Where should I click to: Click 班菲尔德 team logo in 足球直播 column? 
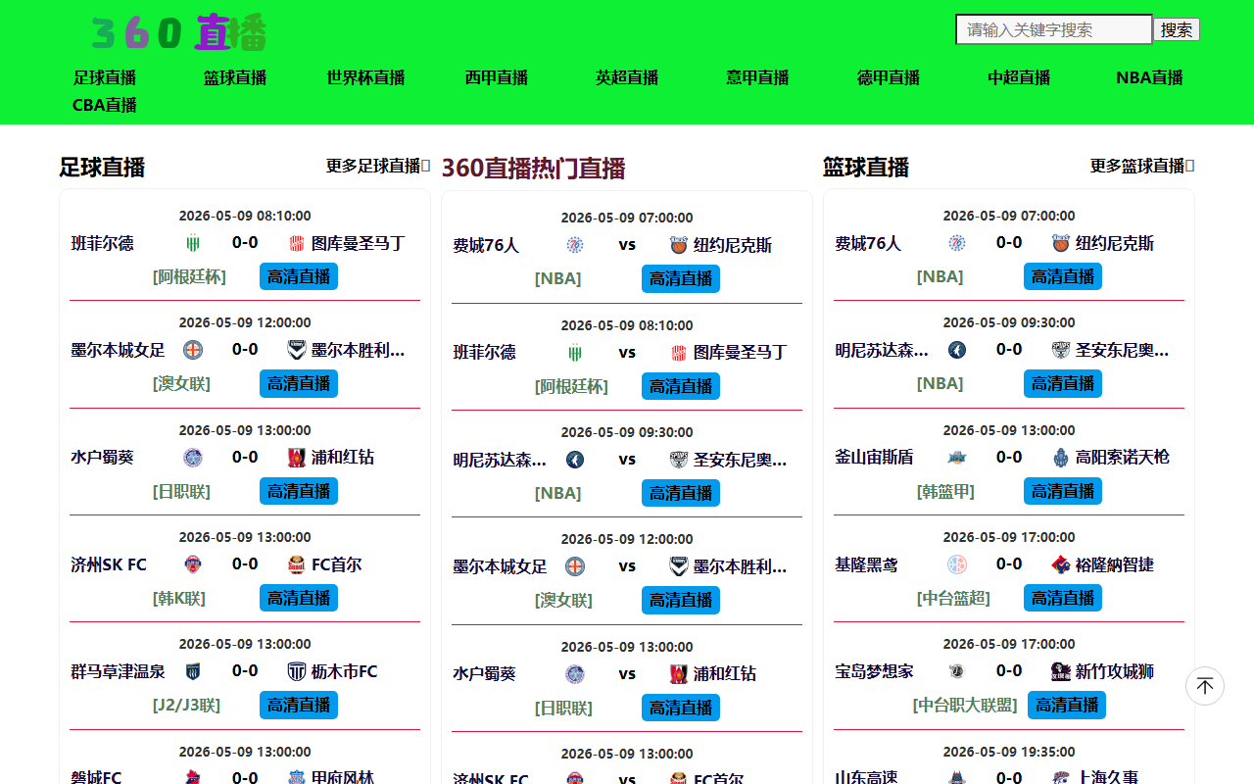tap(193, 243)
